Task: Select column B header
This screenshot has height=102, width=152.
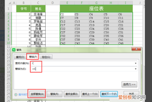Action: point(24,3)
